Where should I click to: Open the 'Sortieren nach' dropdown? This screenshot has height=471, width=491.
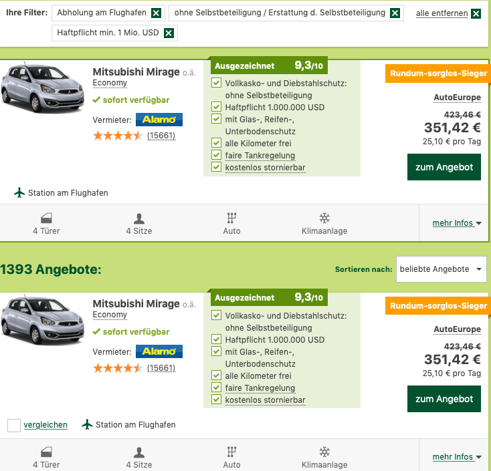441,269
